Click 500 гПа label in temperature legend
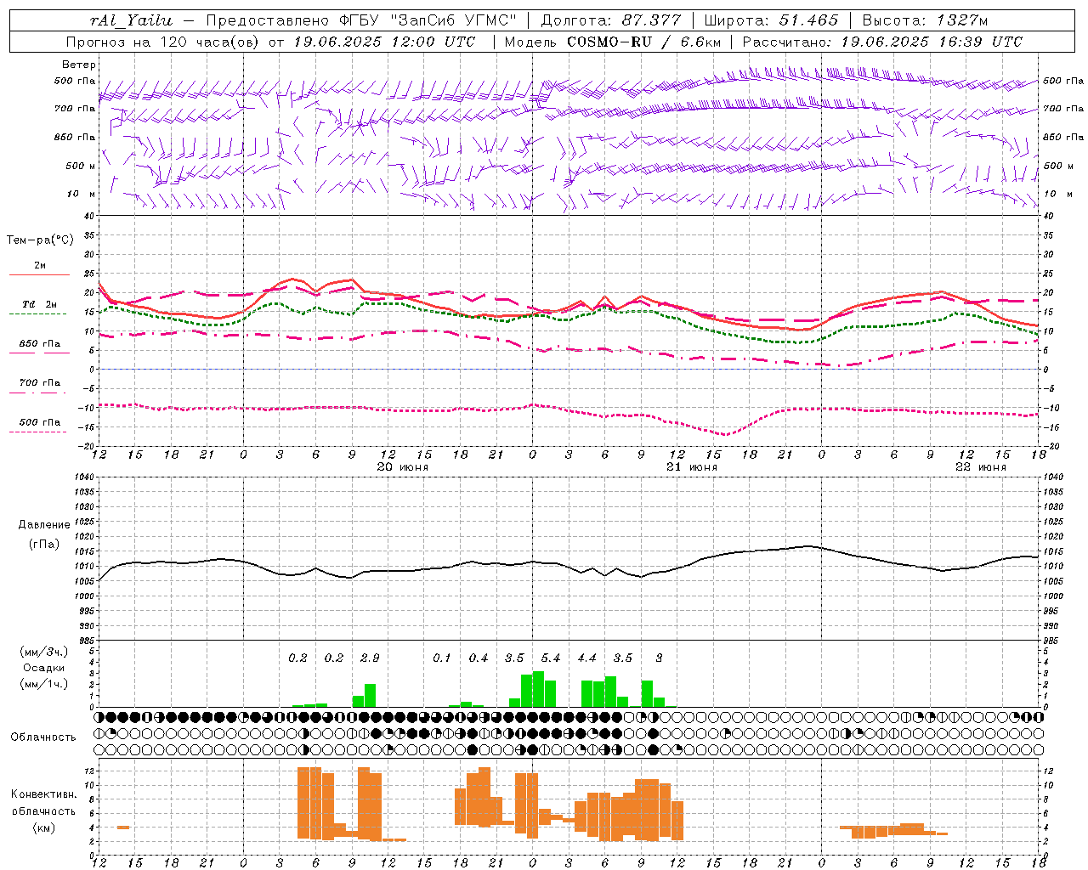Screen dimensions: 1088x870 tap(40, 422)
